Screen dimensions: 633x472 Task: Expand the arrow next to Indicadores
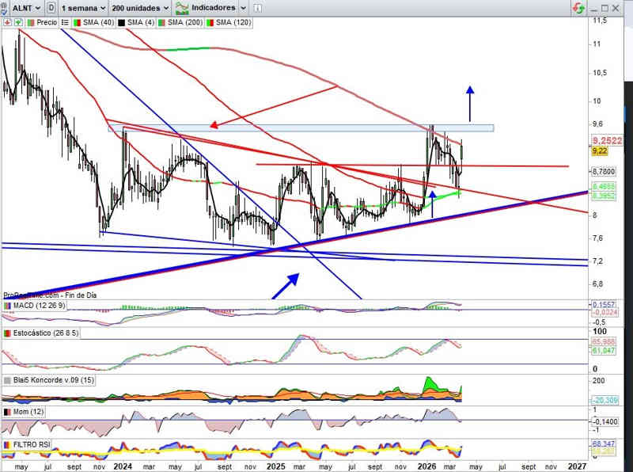[x=243, y=8]
